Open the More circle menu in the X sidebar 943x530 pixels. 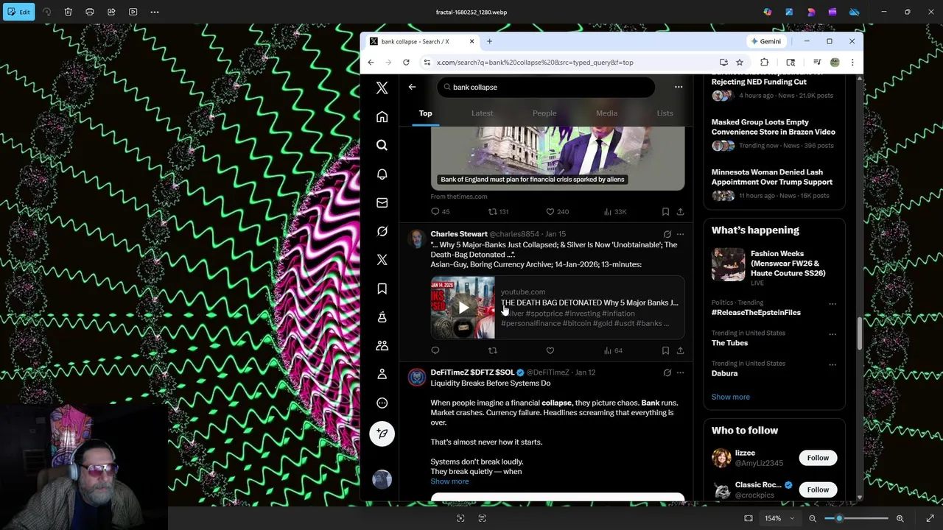(382, 403)
